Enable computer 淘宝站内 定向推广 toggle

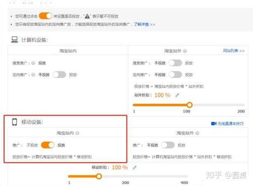point(59,75)
